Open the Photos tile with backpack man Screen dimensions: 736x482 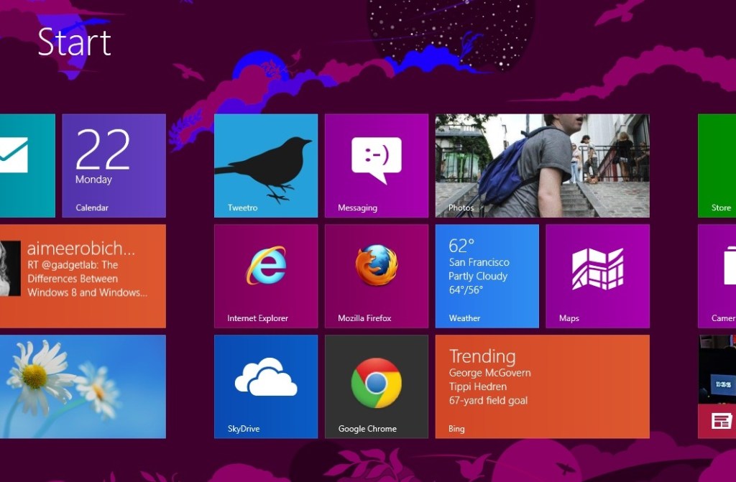click(543, 166)
